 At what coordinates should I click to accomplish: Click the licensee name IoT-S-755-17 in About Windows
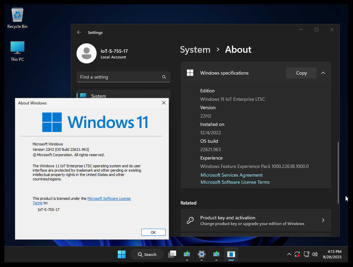click(48, 210)
